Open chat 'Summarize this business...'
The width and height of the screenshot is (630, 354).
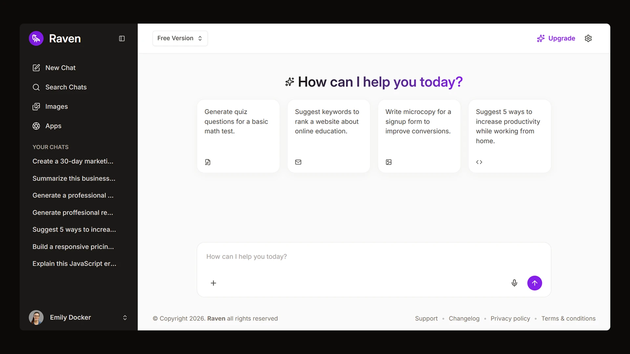[74, 178]
